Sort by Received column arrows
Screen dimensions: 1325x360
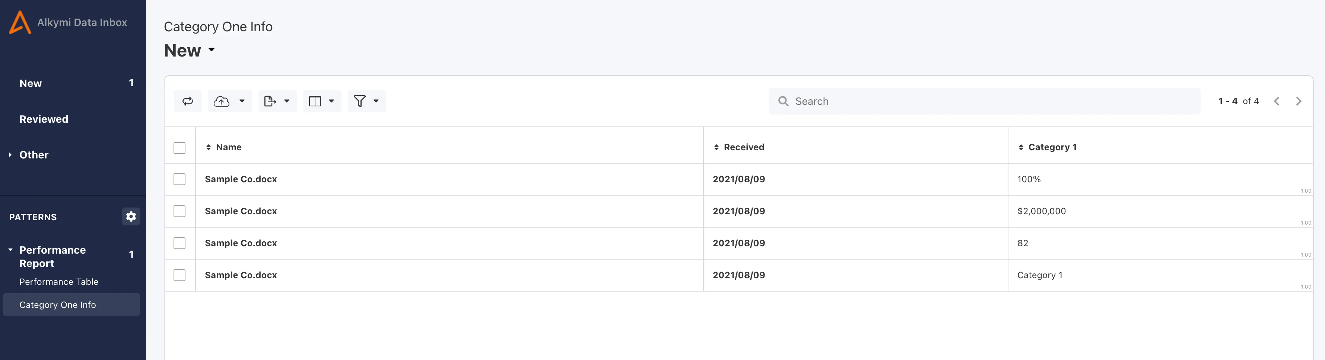pyautogui.click(x=716, y=147)
